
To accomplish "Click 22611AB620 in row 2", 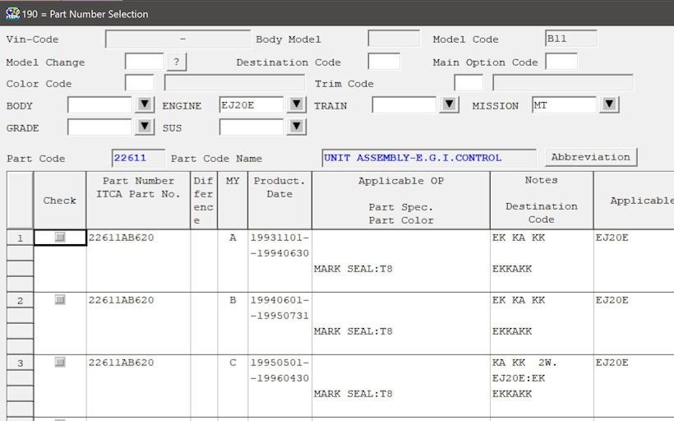I will (121, 300).
